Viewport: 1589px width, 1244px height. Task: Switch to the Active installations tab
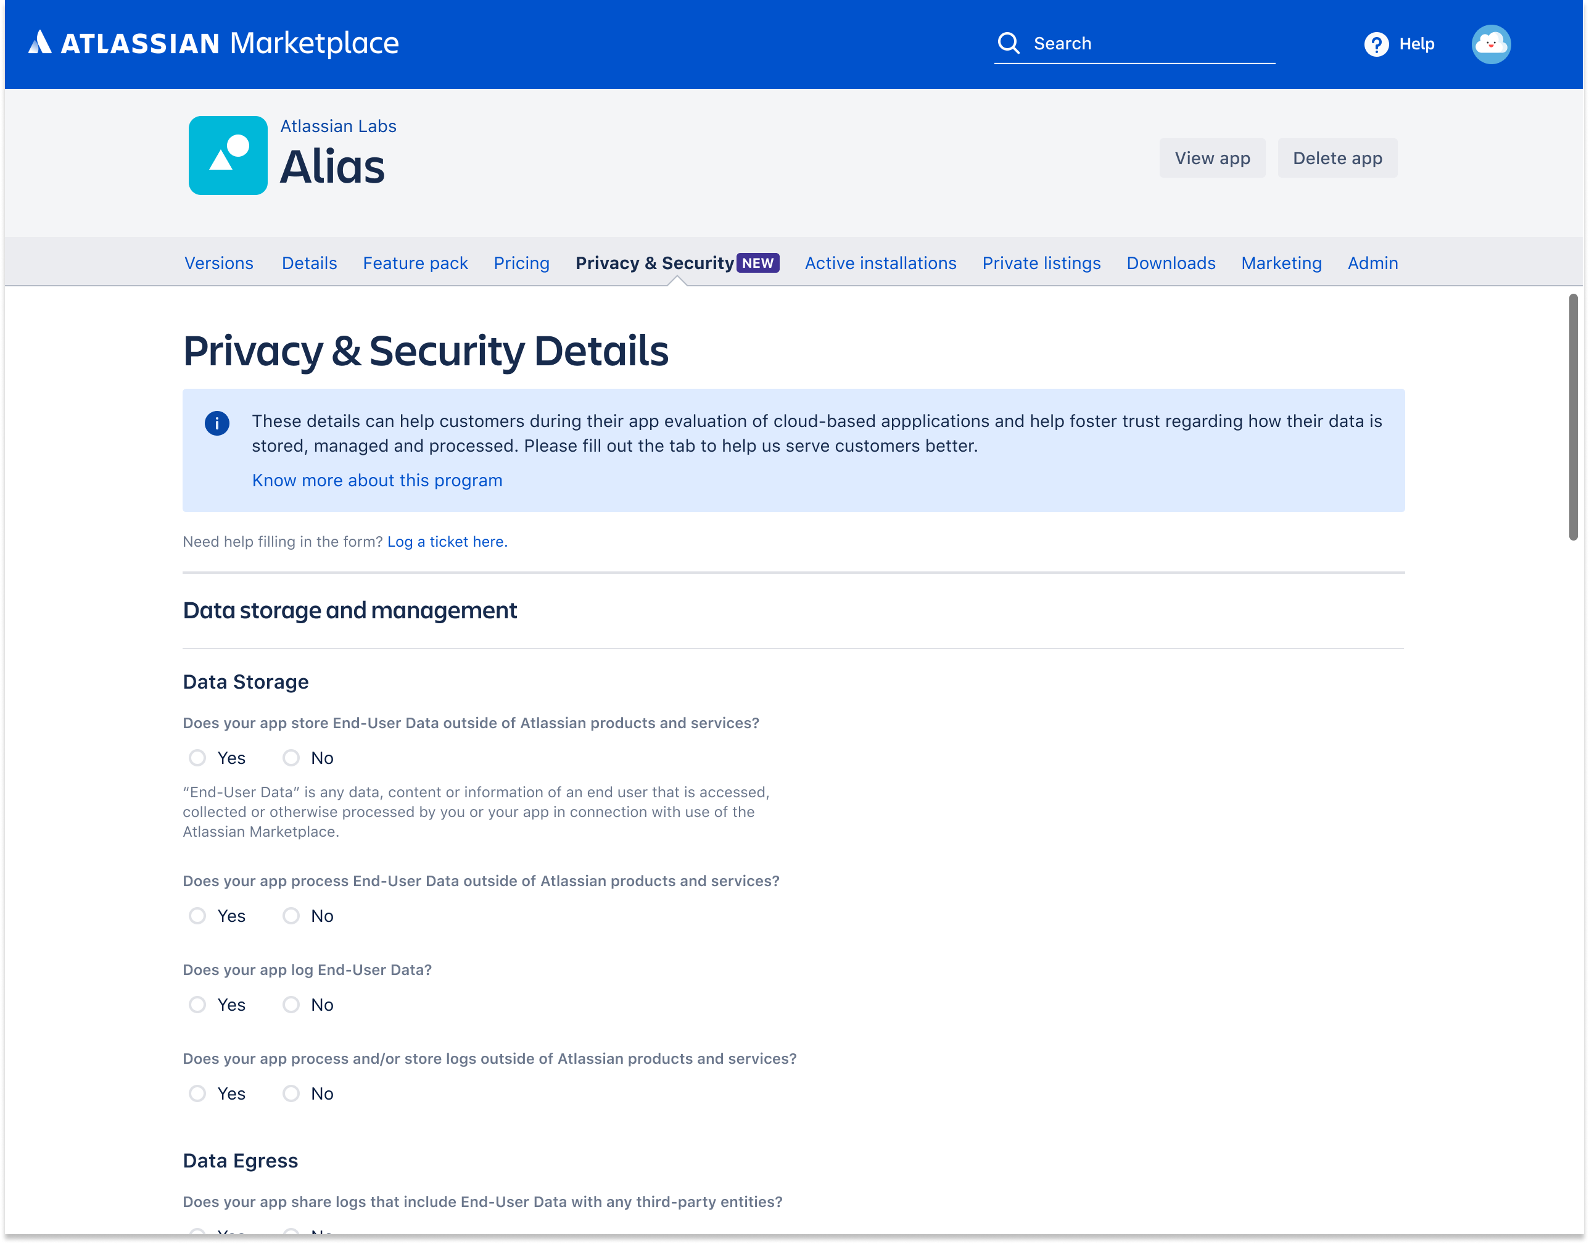[880, 262]
